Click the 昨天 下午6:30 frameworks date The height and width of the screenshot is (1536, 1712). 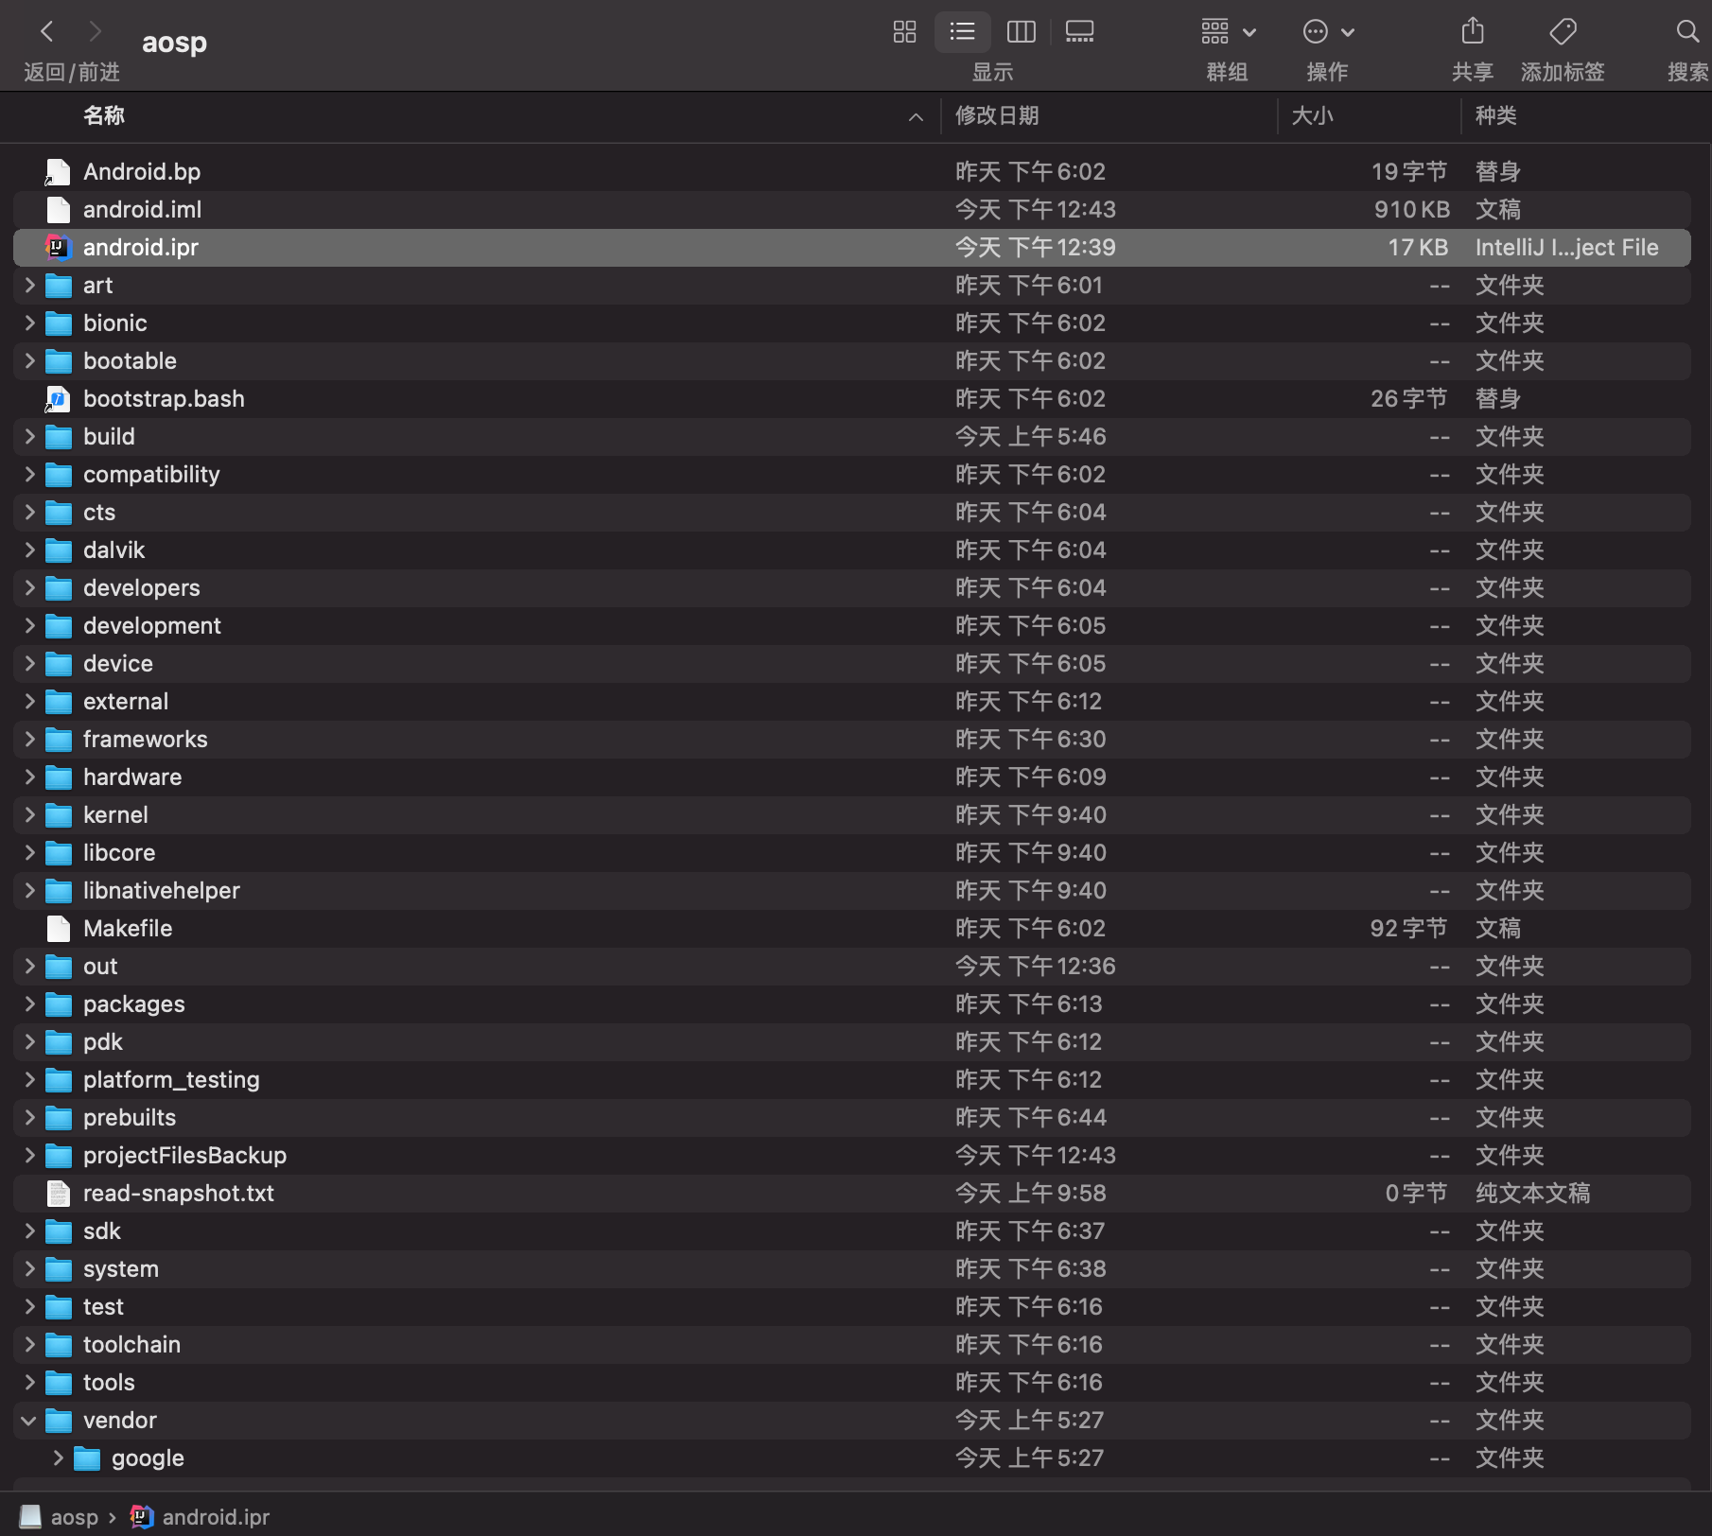tap(1031, 739)
